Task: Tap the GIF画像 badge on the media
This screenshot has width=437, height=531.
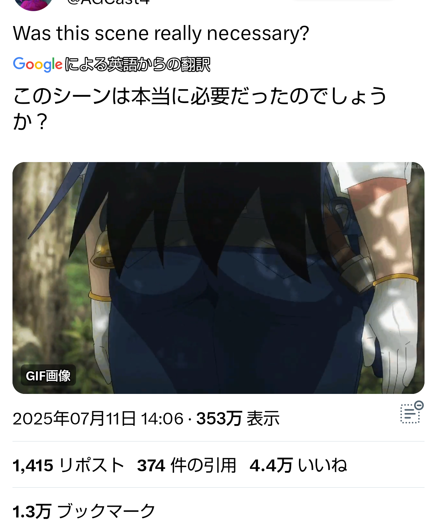Action: click(48, 375)
